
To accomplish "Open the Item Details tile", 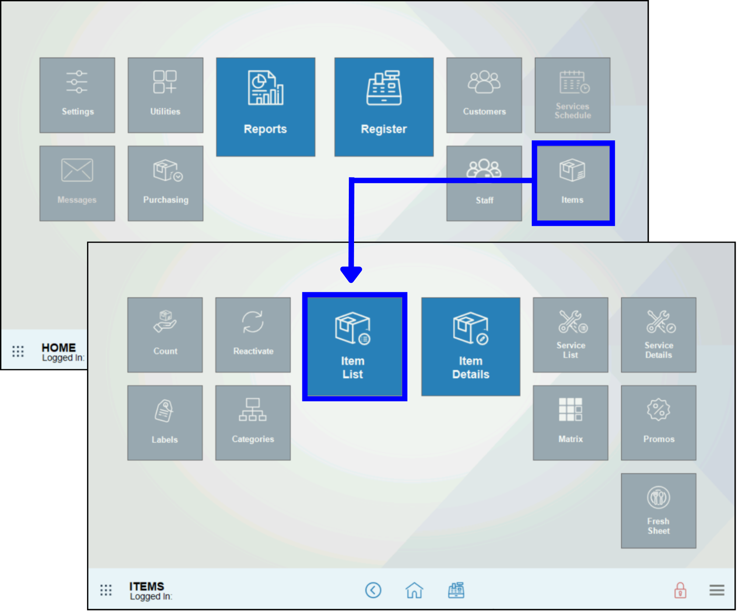I will 470,346.
